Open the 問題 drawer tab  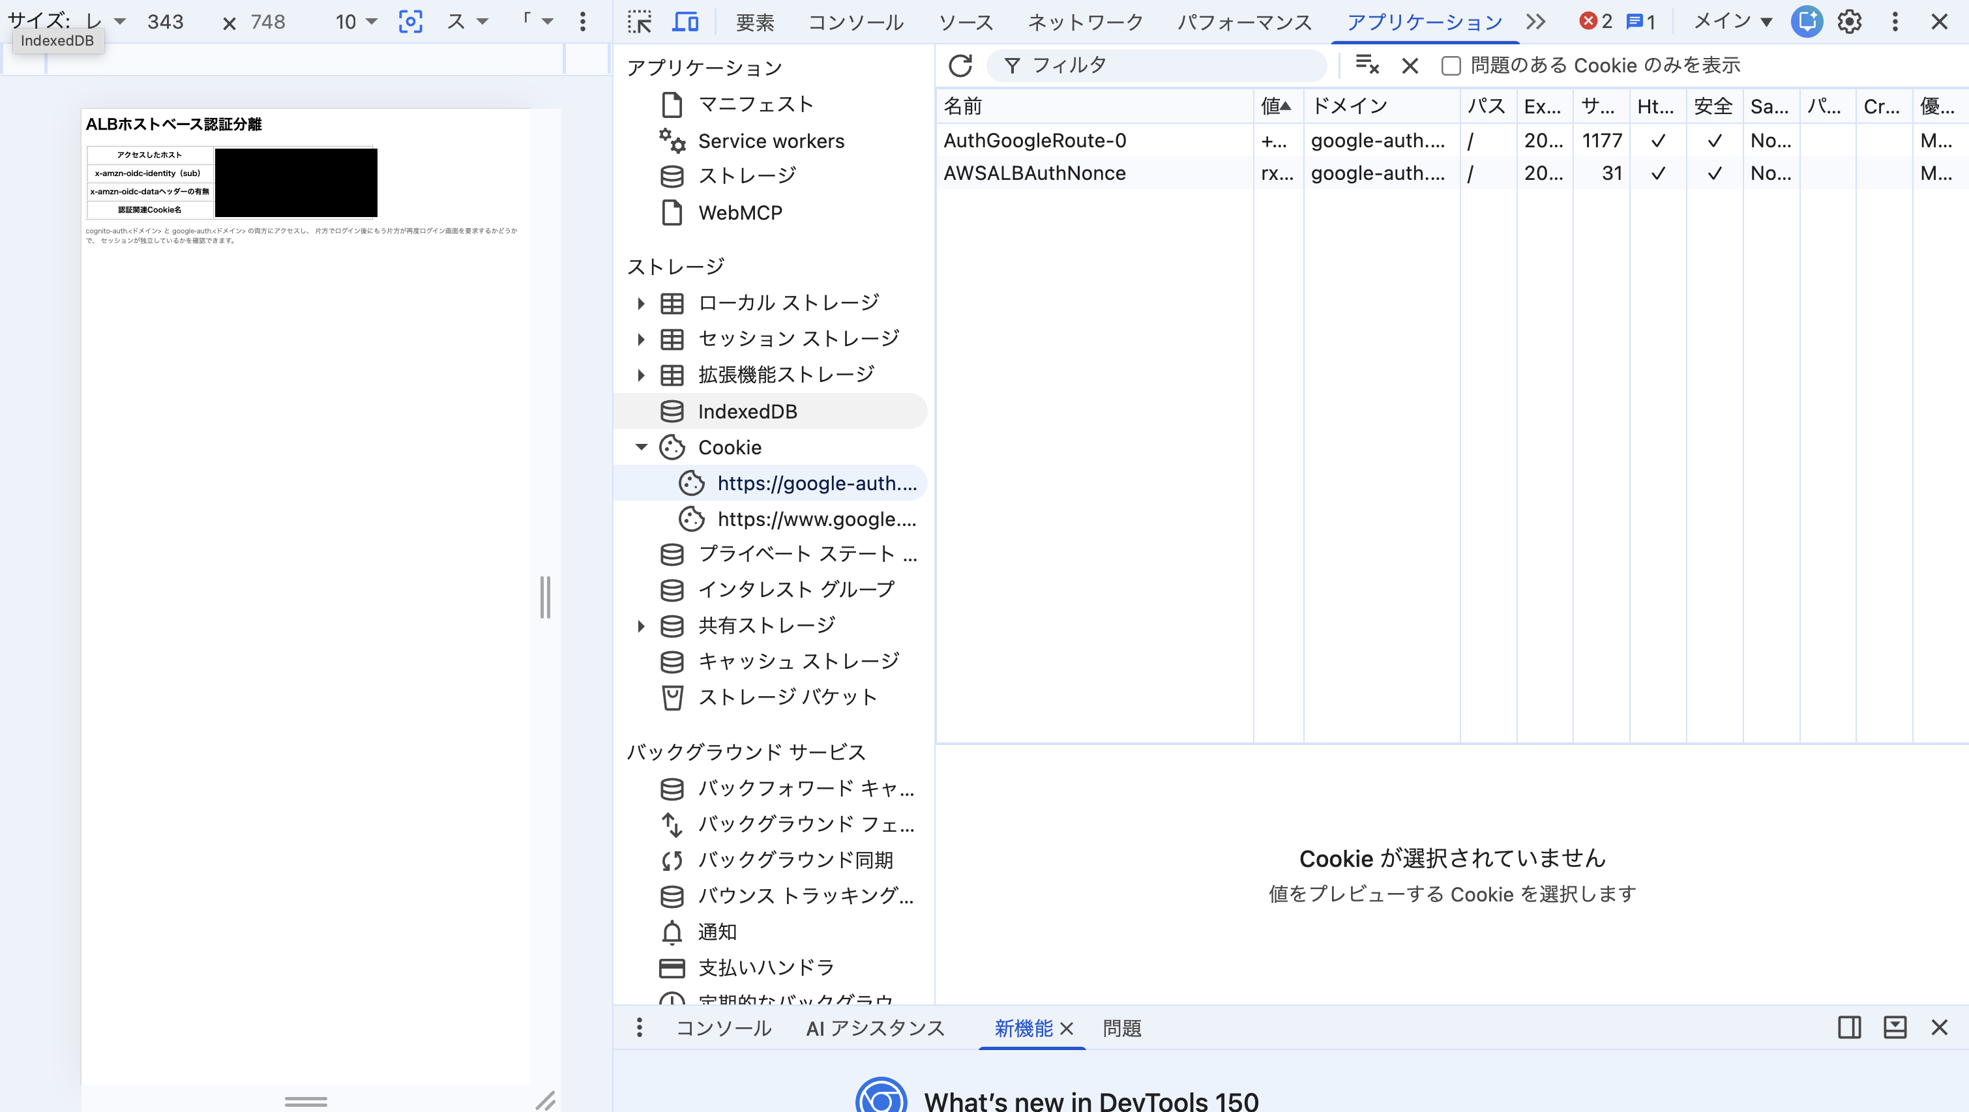[1122, 1029]
